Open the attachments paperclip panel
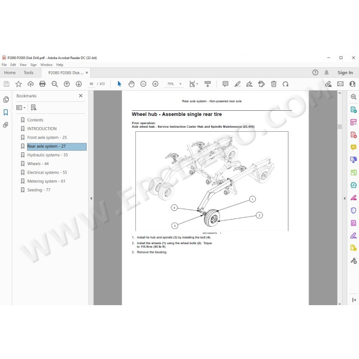Screen dimensions: 359x359 pos(6,125)
